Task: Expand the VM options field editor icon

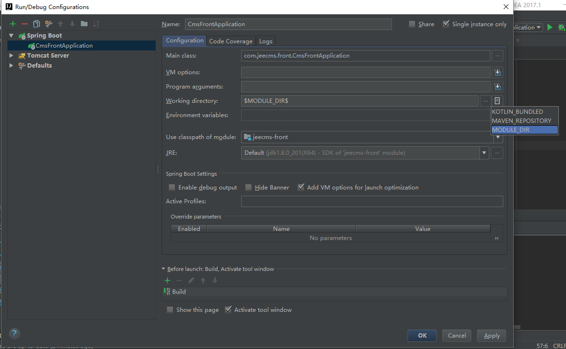Action: [498, 72]
